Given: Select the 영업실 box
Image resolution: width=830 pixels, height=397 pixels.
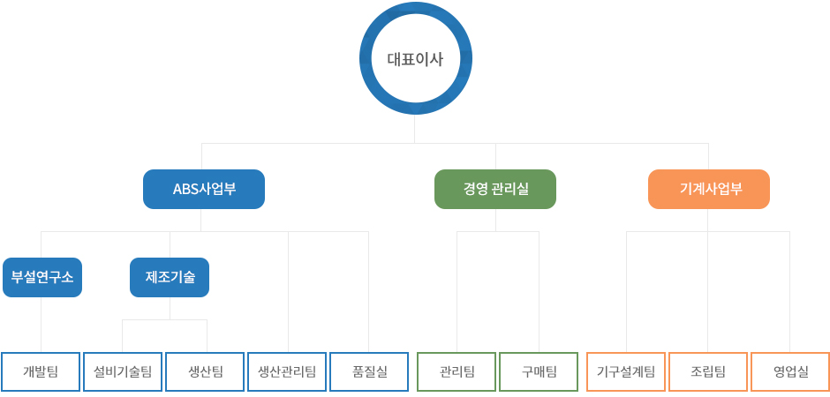Looking at the screenshot, I should (790, 371).
